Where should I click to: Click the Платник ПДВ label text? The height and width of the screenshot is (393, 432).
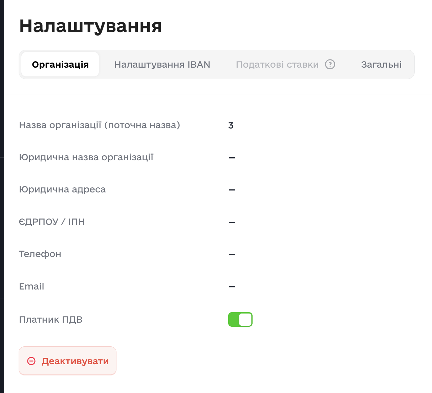[x=51, y=320]
